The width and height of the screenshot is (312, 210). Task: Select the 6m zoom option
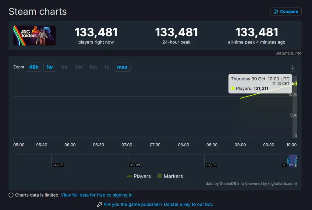(93, 67)
